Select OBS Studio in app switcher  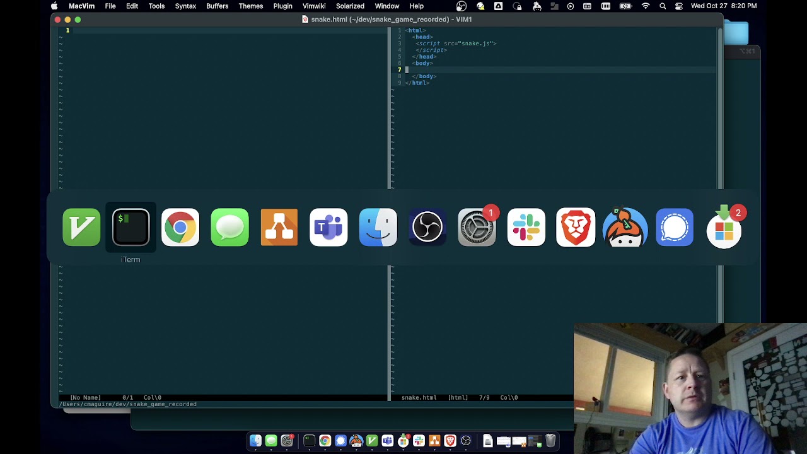pos(427,227)
